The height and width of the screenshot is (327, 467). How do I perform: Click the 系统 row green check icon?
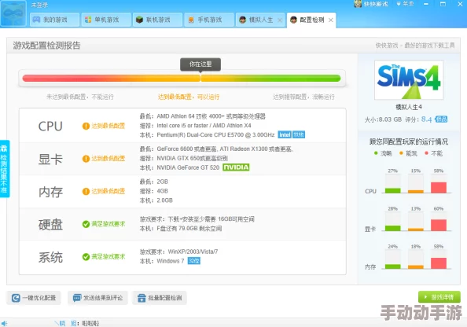86,257
